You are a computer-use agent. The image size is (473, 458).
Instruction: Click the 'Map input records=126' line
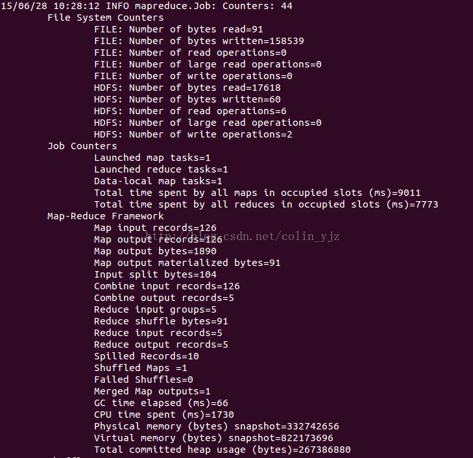155,228
